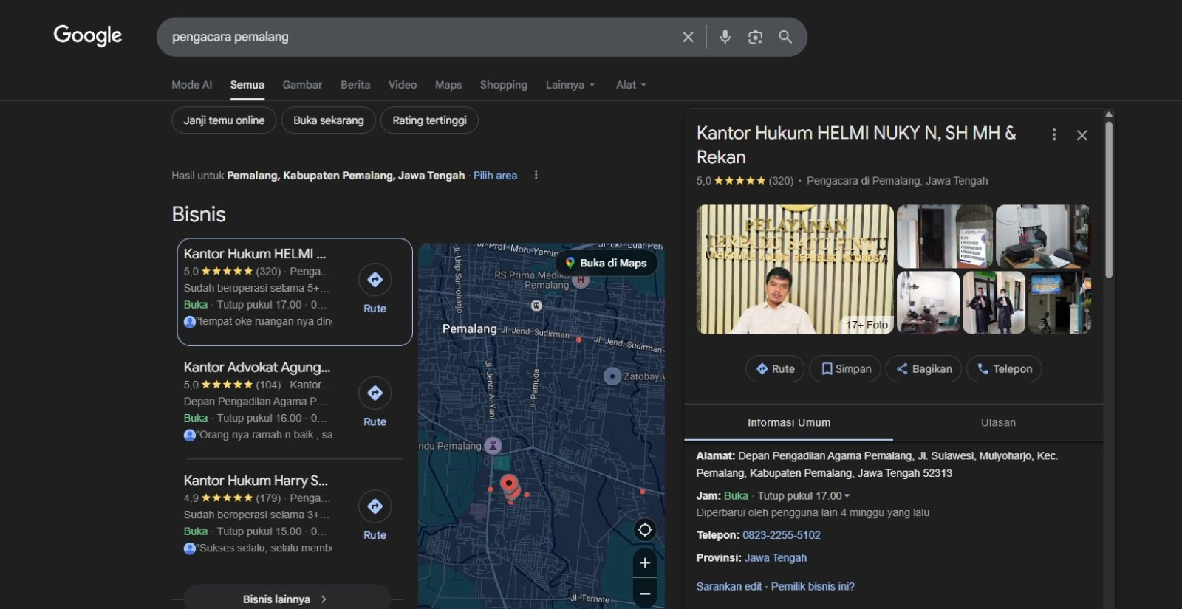Center map on my current location
The height and width of the screenshot is (609, 1182).
click(x=645, y=530)
